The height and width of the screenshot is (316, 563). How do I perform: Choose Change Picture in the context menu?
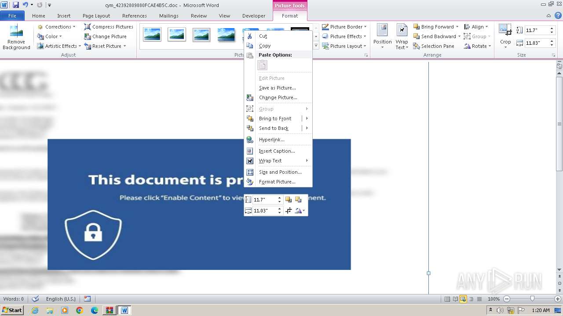pos(278,97)
